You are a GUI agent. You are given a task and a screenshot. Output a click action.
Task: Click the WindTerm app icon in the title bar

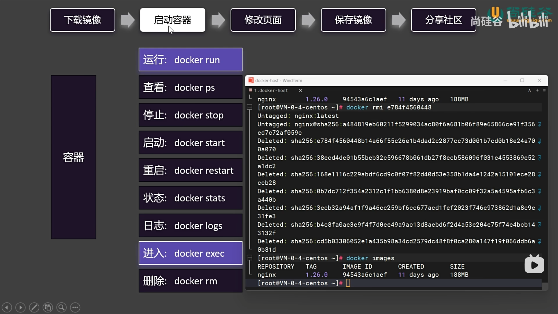click(x=251, y=80)
